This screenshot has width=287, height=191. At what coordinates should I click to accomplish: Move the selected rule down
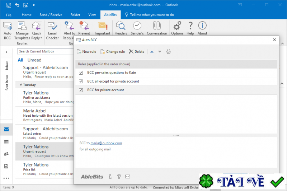click(x=160, y=52)
